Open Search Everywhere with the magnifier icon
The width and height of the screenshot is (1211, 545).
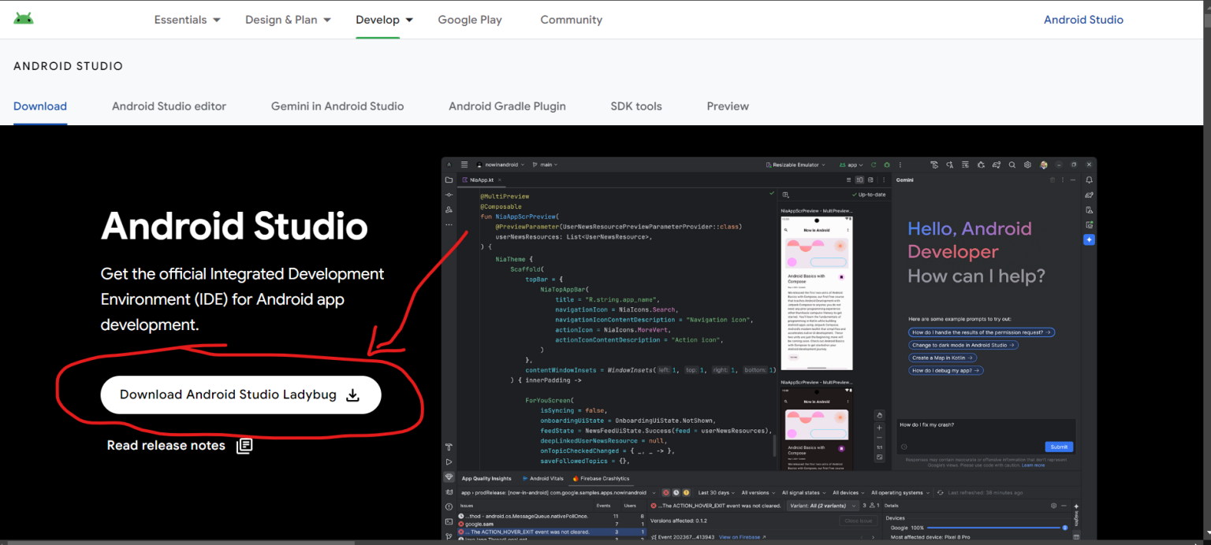1012,165
